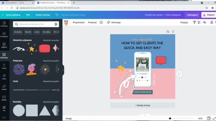Expand the pages drawer chevron at bottom
The height and width of the screenshot is (121, 216).
(x=145, y=115)
